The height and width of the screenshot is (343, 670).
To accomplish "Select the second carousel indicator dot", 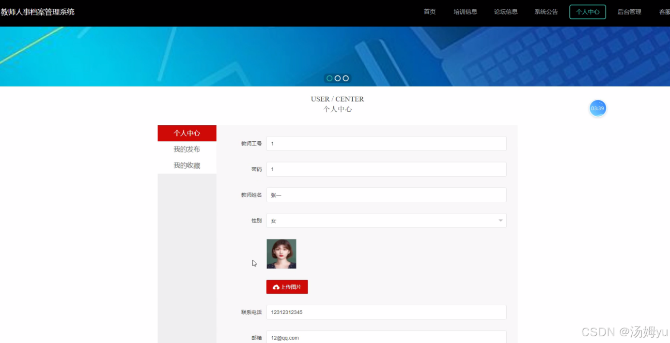I will 338,78.
